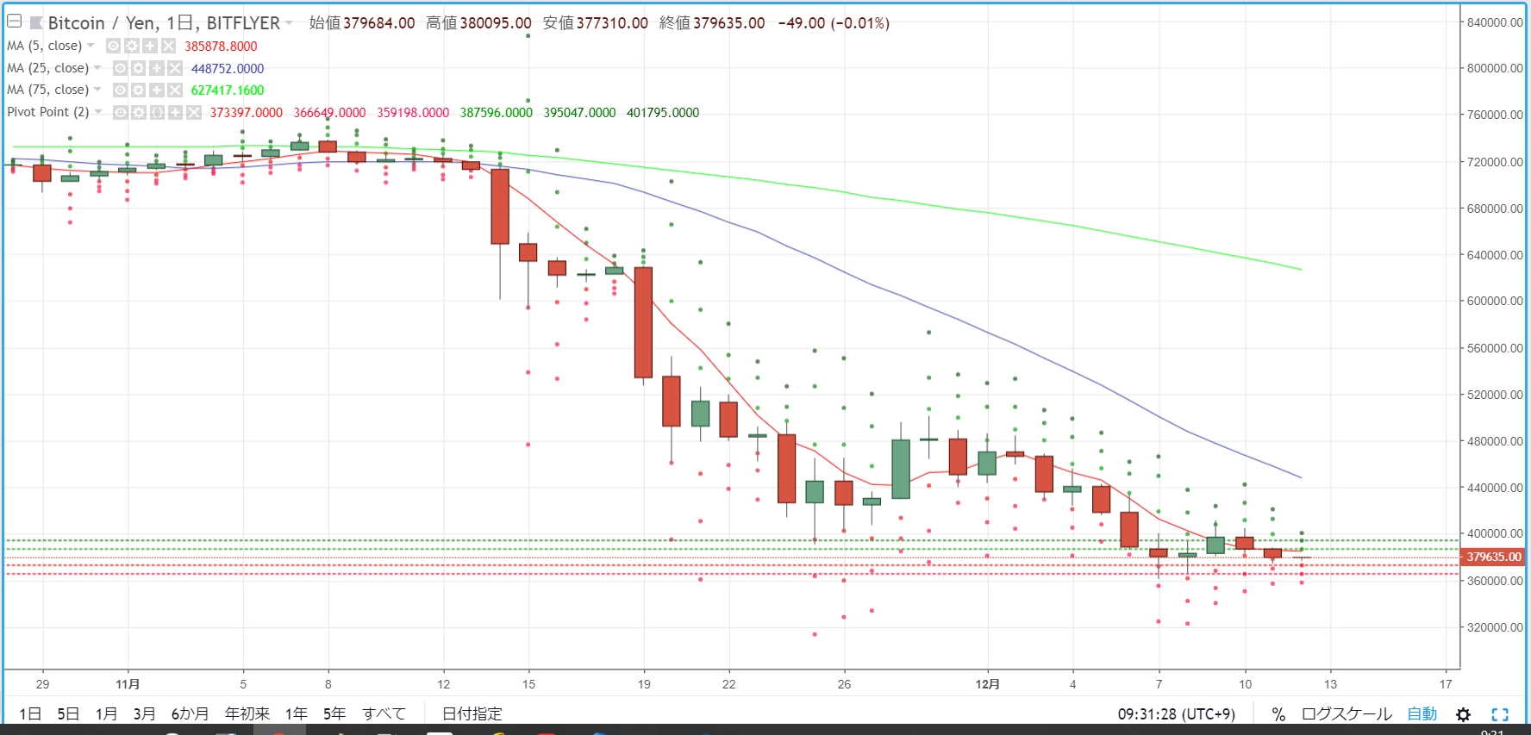Click the plus icon on MA (25, close)
Screen dimensions: 1531x735
(x=157, y=68)
